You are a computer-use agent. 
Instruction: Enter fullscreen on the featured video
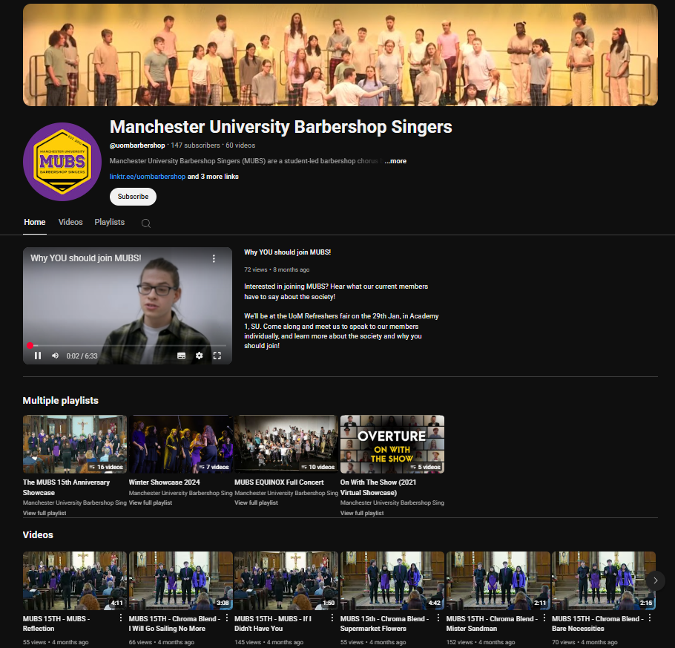217,356
